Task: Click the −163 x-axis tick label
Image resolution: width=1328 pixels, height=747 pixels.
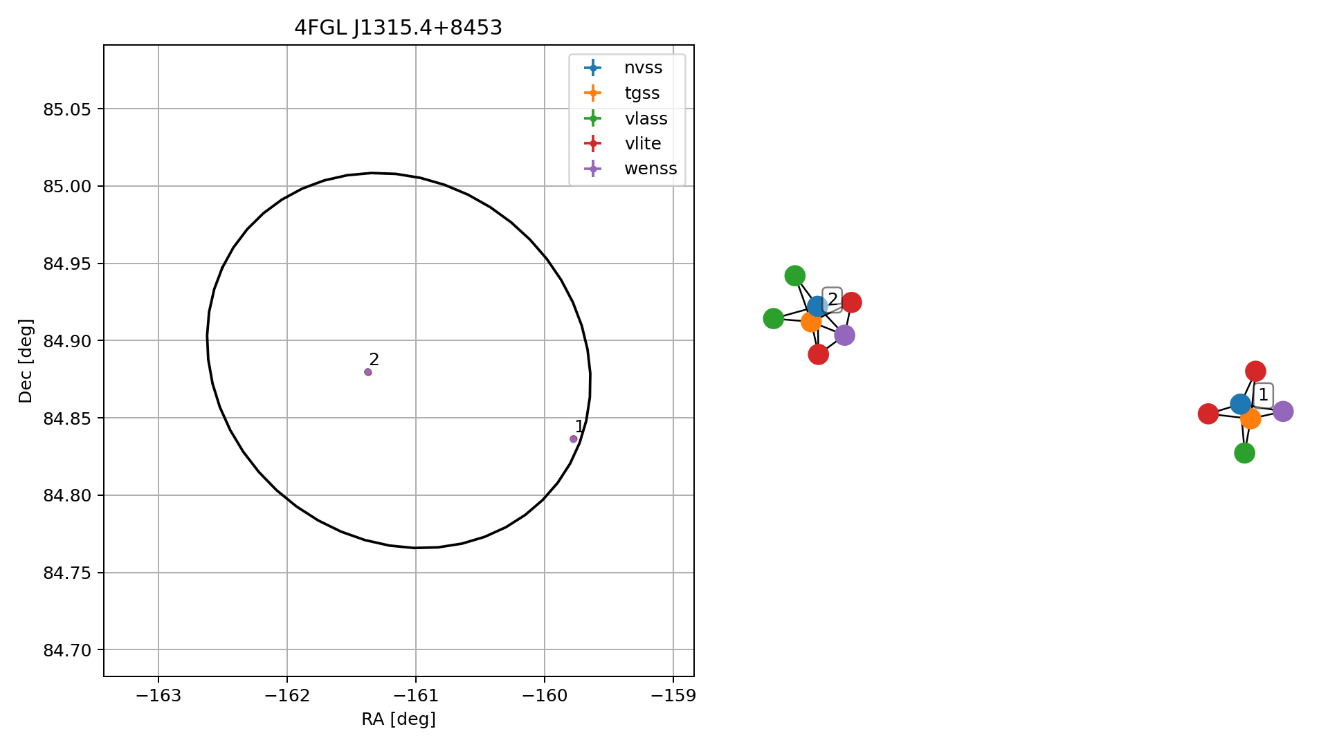Action: pos(158,696)
